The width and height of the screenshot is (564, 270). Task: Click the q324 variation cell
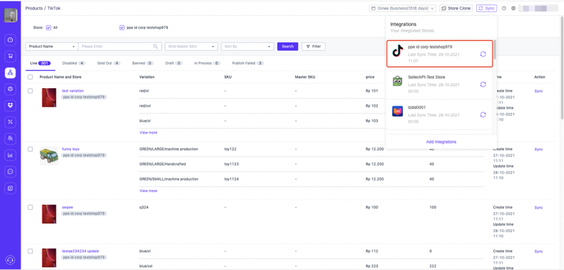click(x=144, y=208)
